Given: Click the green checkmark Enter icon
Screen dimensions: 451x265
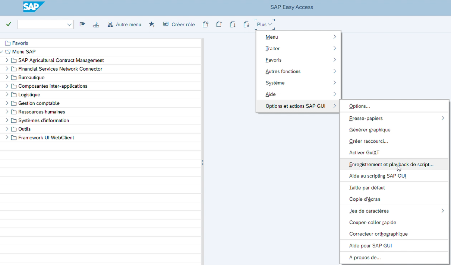Looking at the screenshot, I should point(9,24).
